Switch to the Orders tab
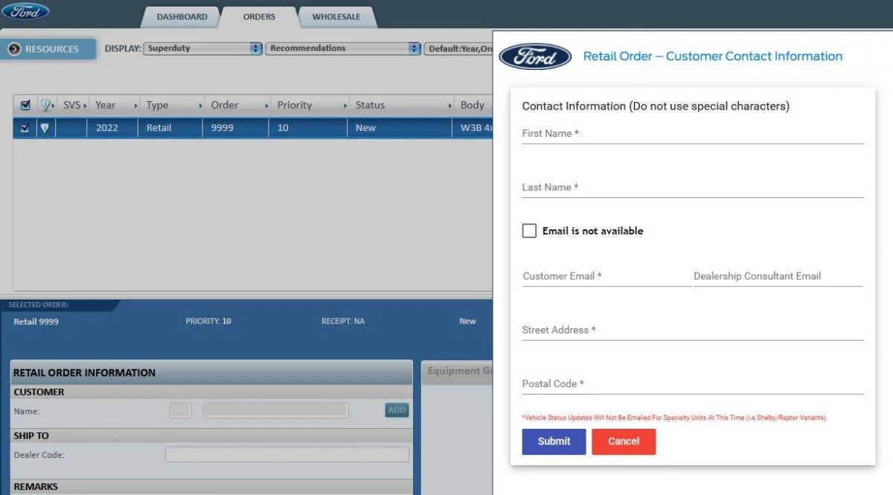Viewport: 893px width, 495px height. 259,17
